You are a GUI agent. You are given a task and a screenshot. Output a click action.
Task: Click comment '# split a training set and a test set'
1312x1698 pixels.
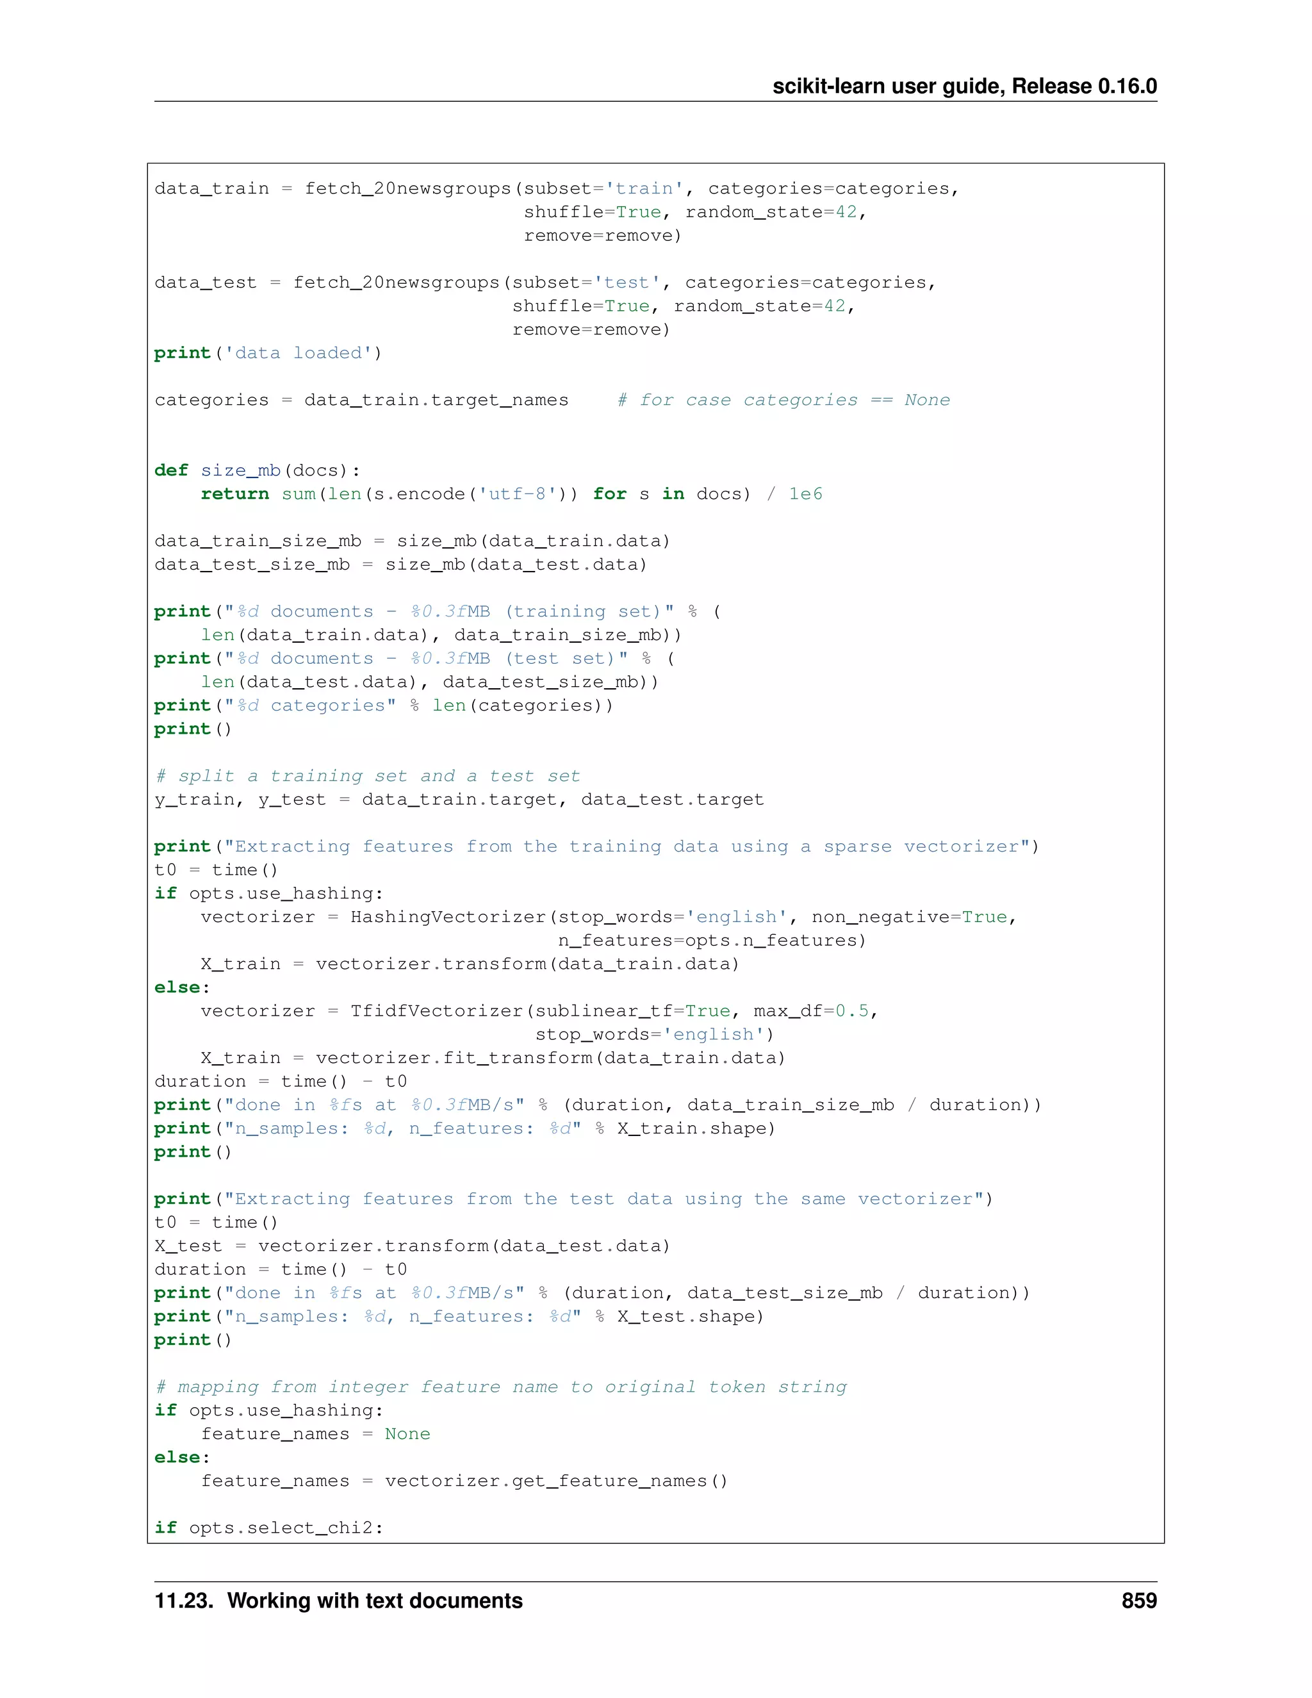click(x=368, y=776)
